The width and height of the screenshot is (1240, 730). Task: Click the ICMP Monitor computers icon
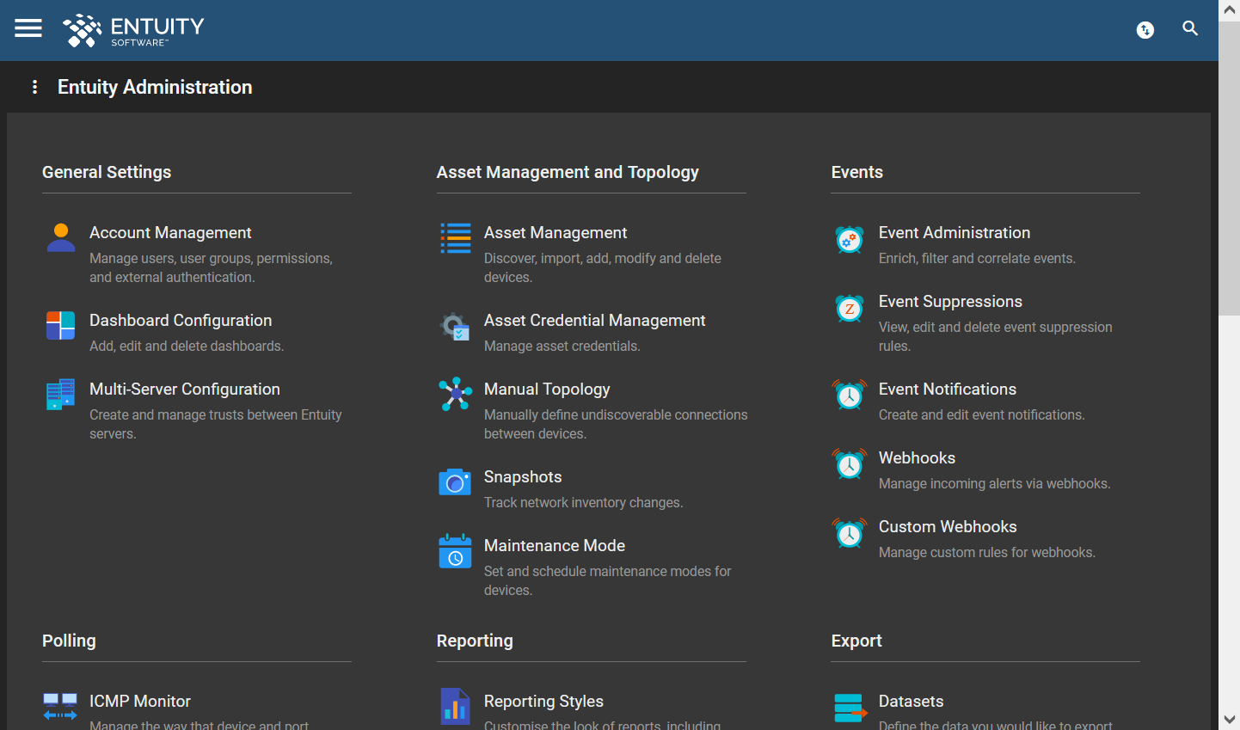[x=60, y=706]
